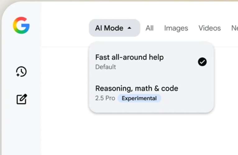The height and width of the screenshot is (155, 238).
Task: Click the black checkmark icon in the menu
Action: (202, 62)
